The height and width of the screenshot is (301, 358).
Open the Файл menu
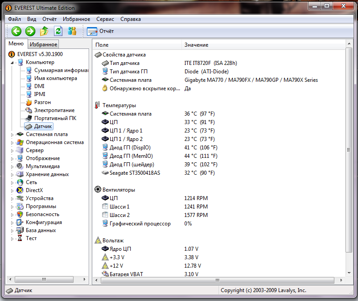pos(14,19)
